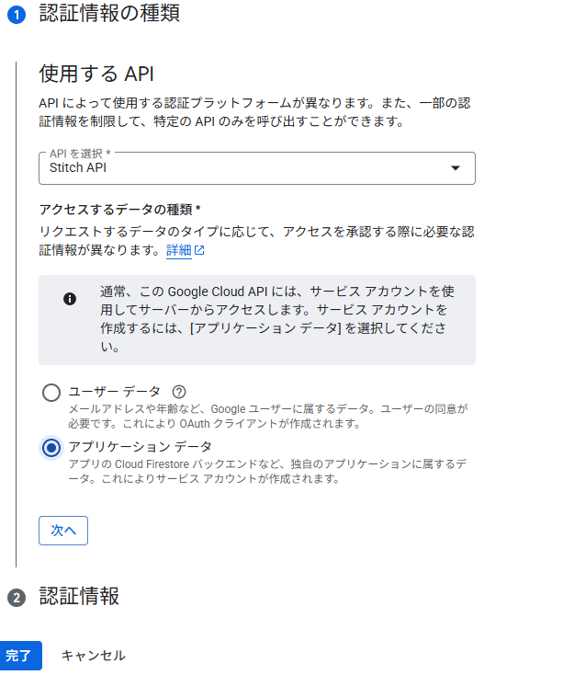Open the 詳細 link
574x675 pixels.
pos(178,250)
